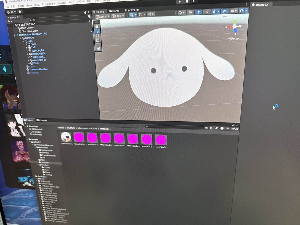Click the green Y axis cone on gizmo
The height and width of the screenshot is (225, 300).
pos(235,21)
